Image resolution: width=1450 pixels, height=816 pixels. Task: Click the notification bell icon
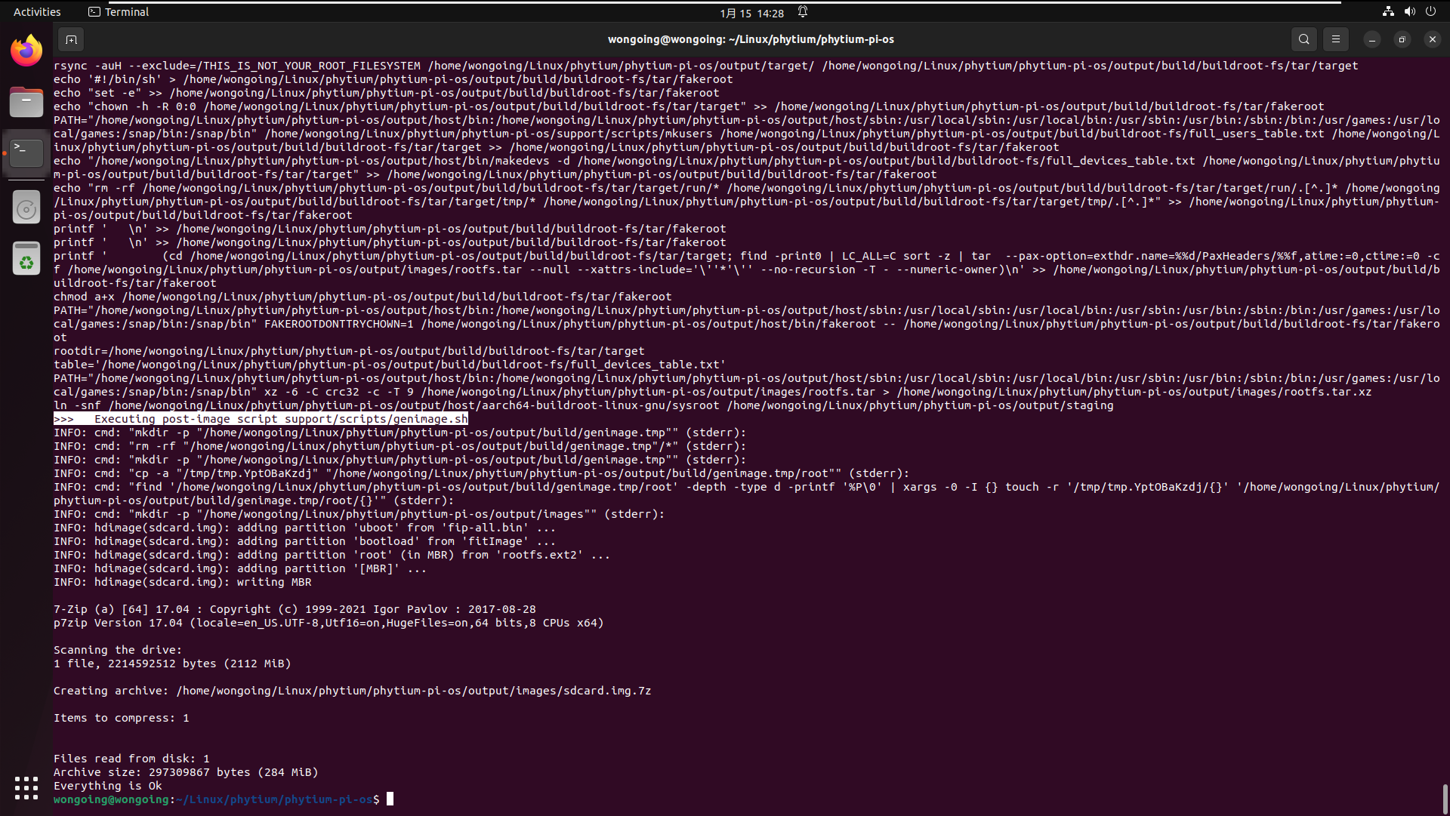coord(803,12)
